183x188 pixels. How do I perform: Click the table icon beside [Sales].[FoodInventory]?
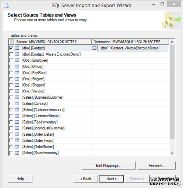17,122
